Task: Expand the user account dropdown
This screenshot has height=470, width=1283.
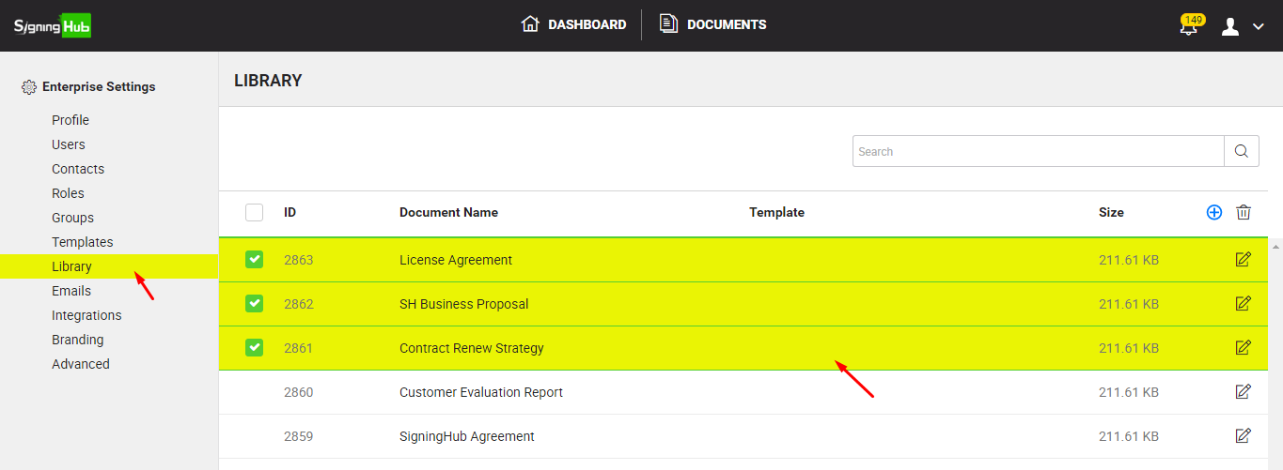Action: click(x=1243, y=26)
